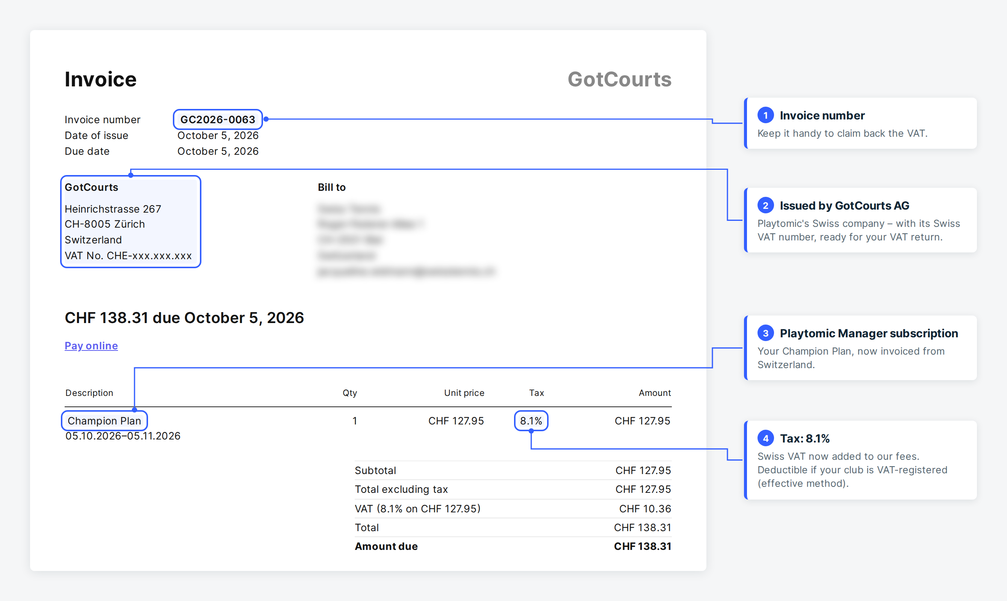Viewport: 1007px width, 601px height.
Task: Select bold amount due CHF 138.31
Action: (x=643, y=546)
